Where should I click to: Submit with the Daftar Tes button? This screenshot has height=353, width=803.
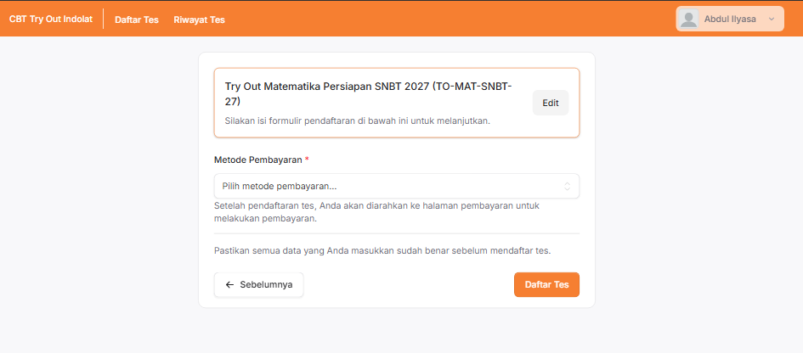tap(546, 284)
